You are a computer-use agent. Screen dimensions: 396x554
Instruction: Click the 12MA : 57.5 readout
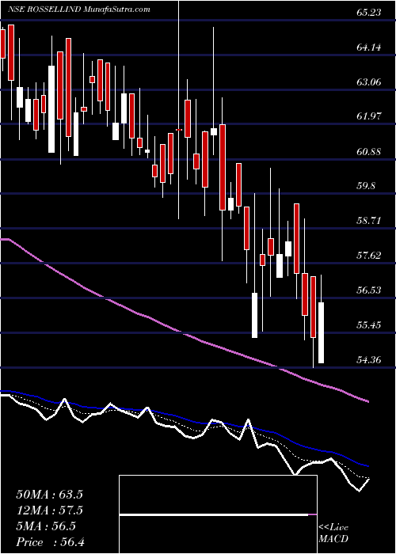49,510
